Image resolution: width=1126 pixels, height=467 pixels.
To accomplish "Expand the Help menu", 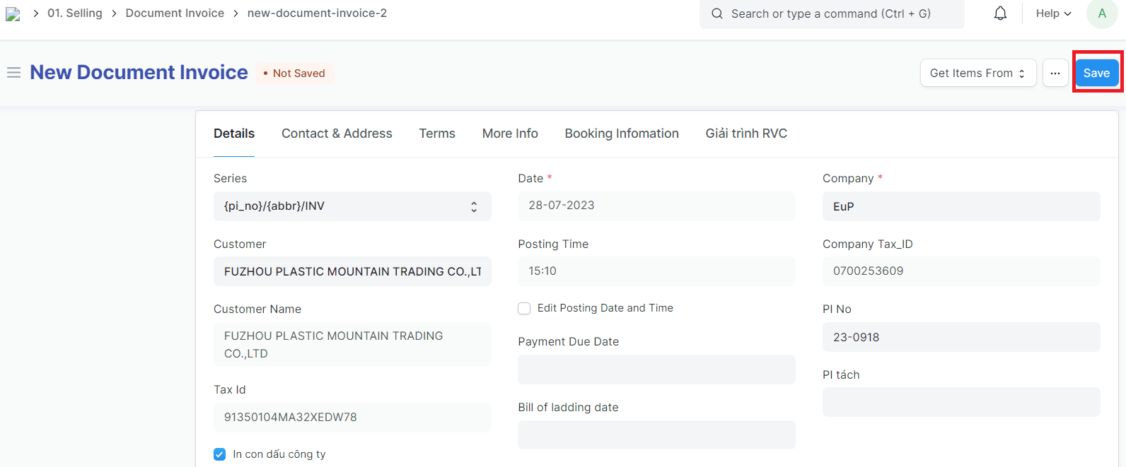I will click(1052, 13).
